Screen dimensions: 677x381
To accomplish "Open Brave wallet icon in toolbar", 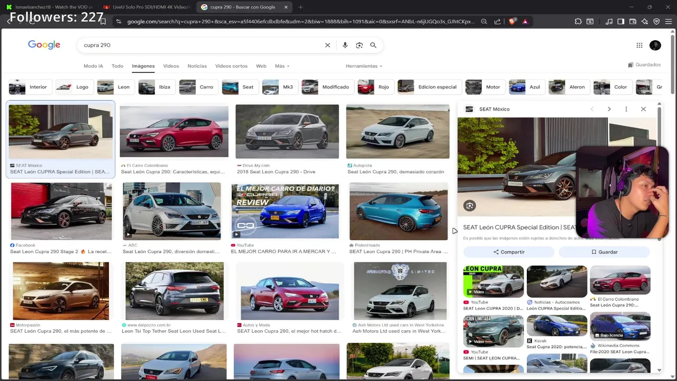I will click(633, 22).
